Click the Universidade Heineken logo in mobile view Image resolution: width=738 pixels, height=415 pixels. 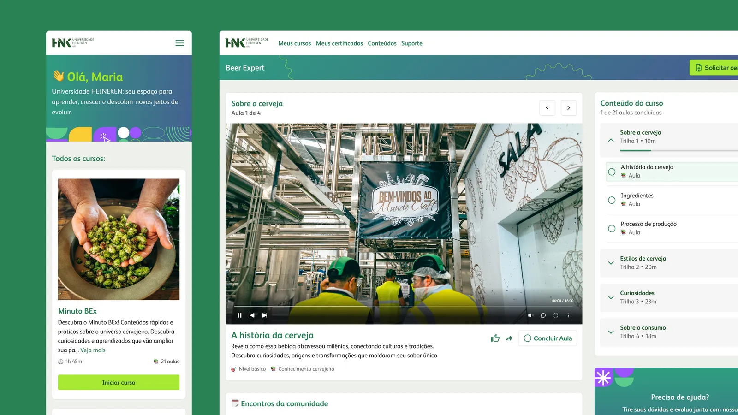pyautogui.click(x=73, y=43)
